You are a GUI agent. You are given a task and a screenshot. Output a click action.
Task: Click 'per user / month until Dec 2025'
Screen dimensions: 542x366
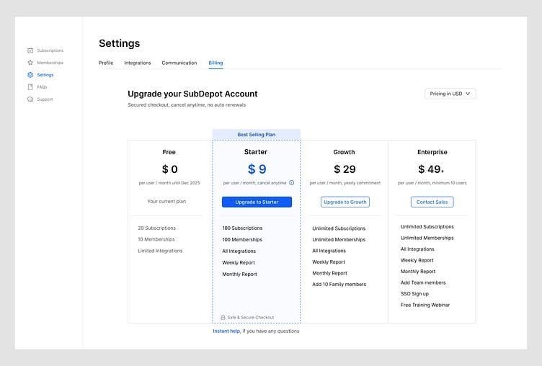(x=169, y=183)
